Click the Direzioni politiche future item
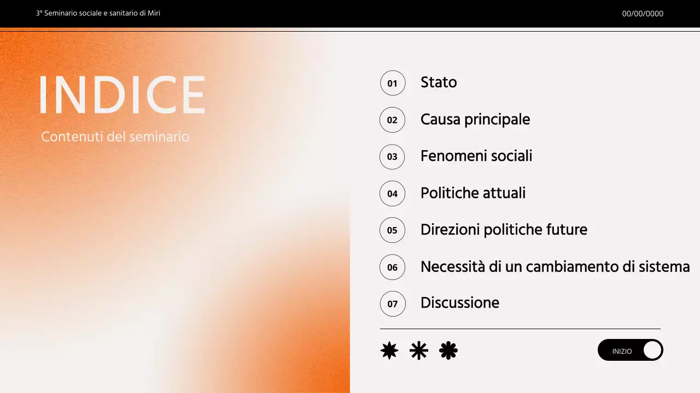 (x=504, y=229)
